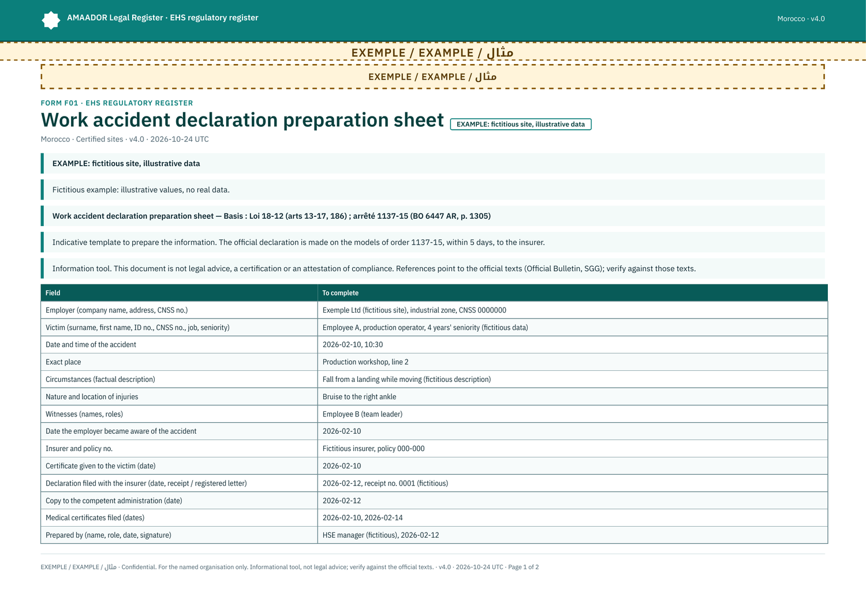The image size is (866, 612).
Task: Click the 'Work accident declaration preparation sheet' main title
Action: [242, 120]
